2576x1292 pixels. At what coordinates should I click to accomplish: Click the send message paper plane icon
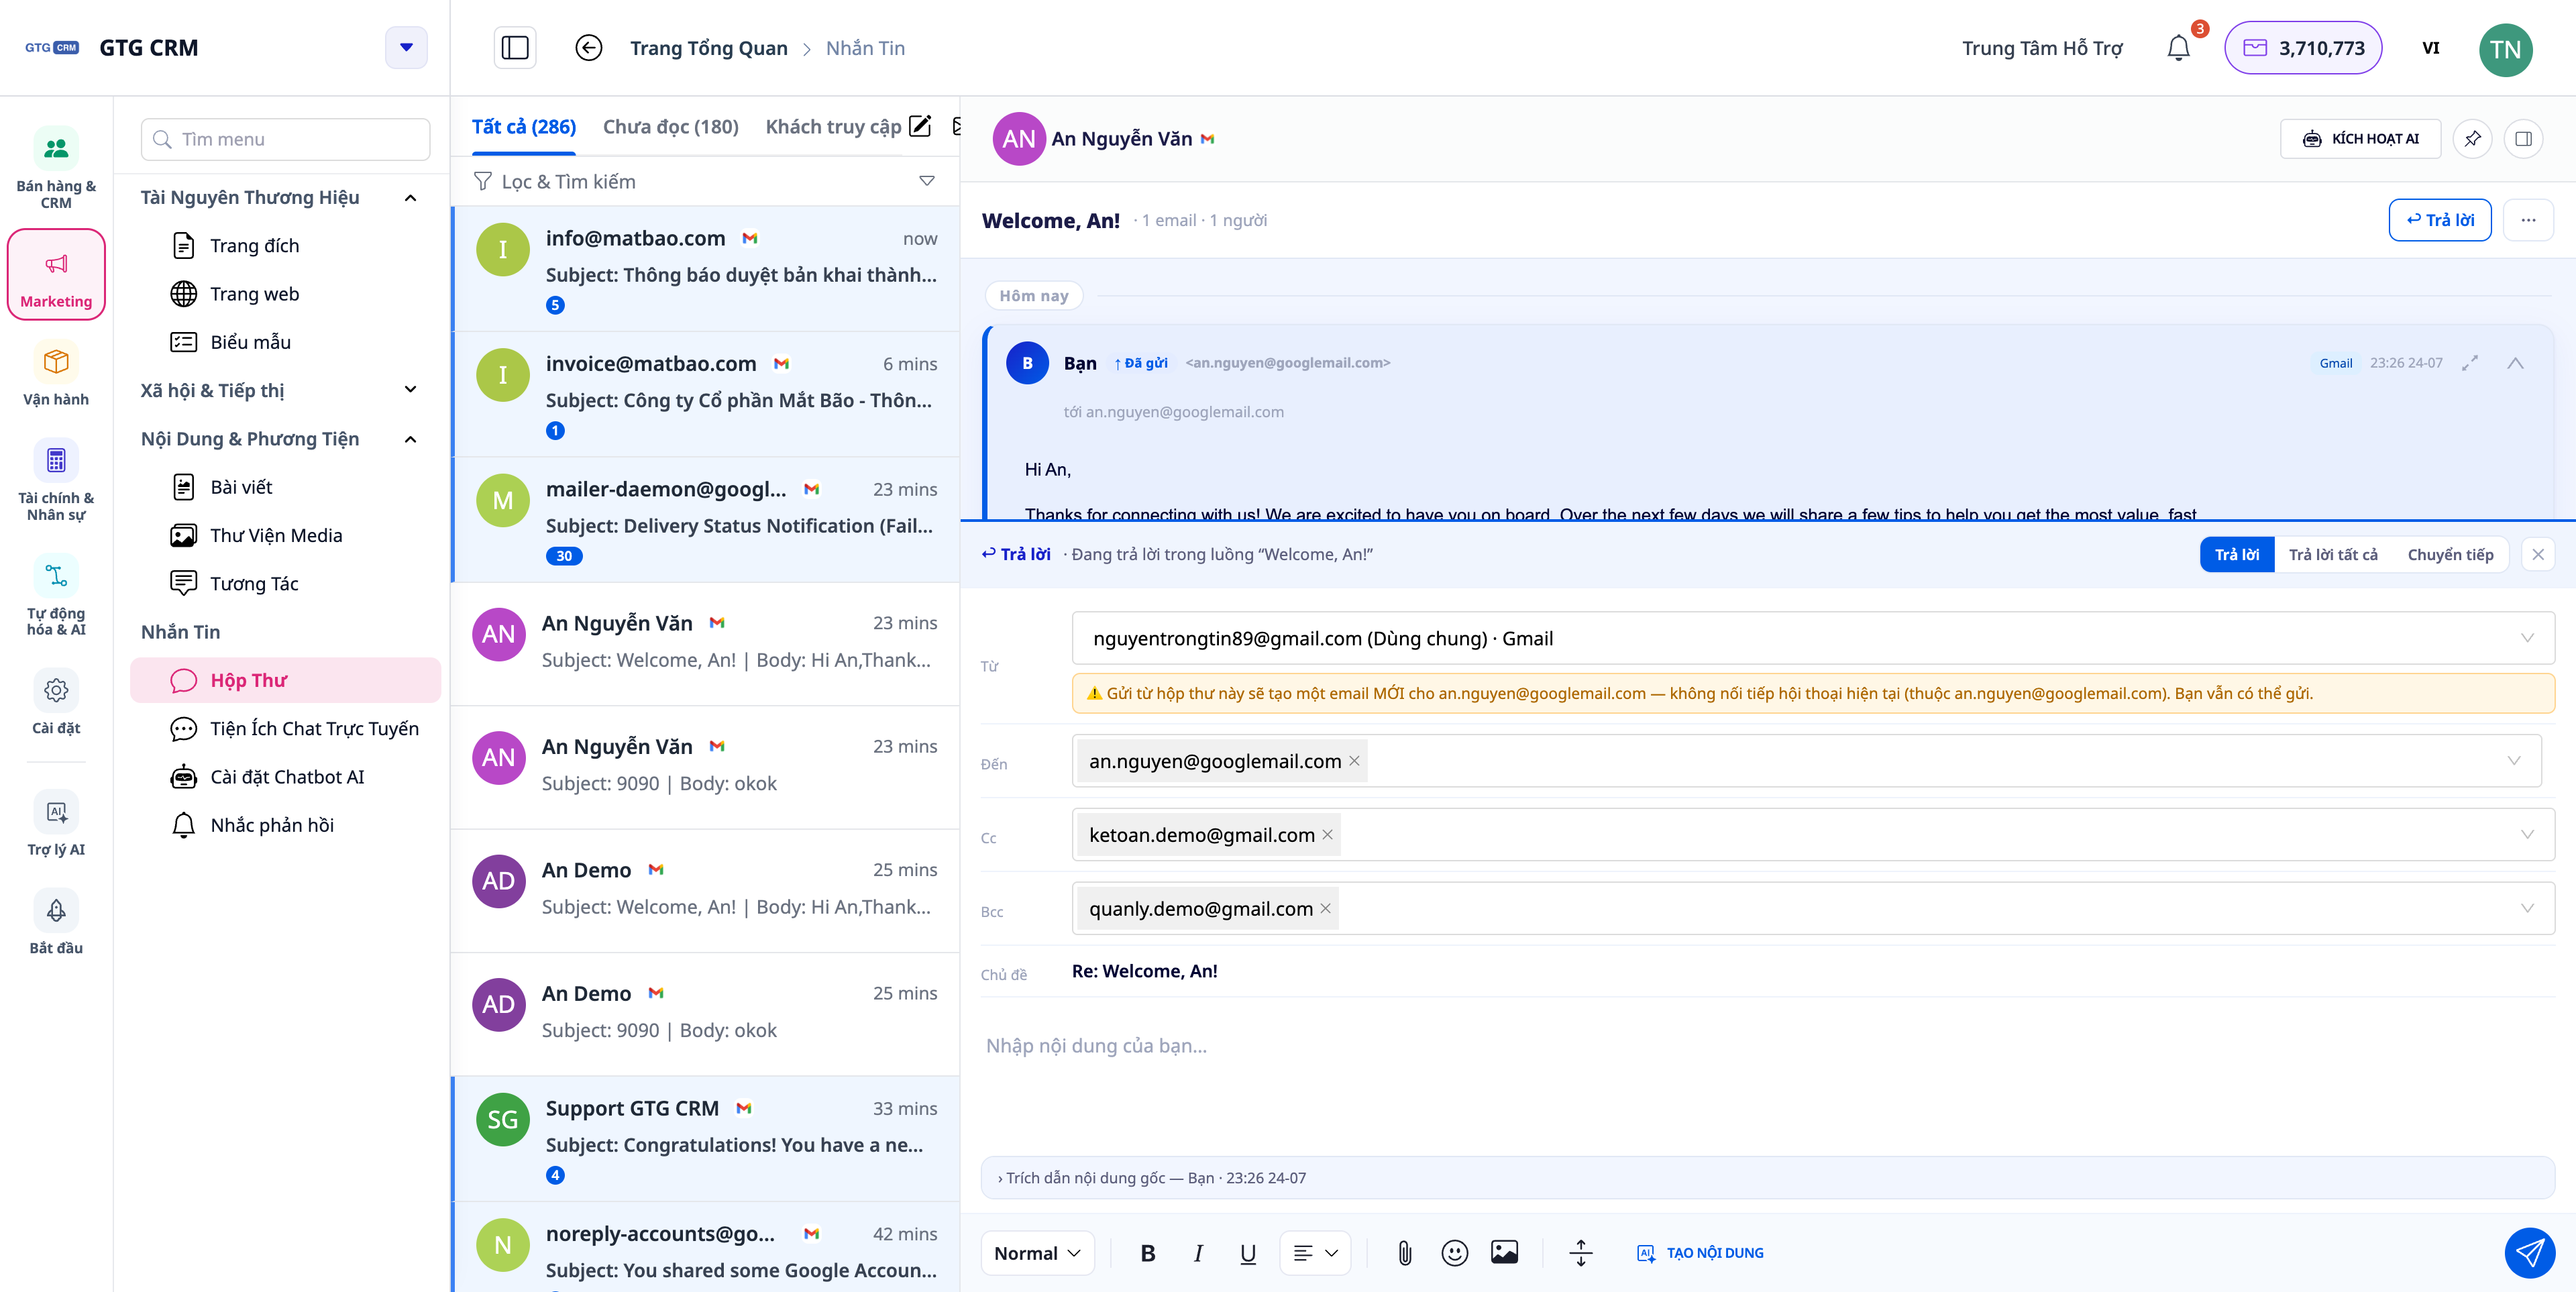click(2529, 1252)
